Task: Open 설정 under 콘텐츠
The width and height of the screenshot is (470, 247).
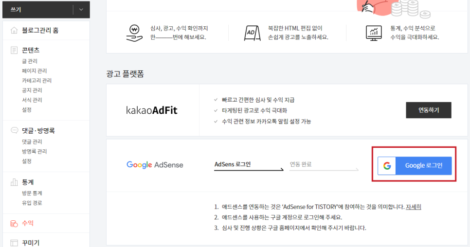Action: (27, 109)
